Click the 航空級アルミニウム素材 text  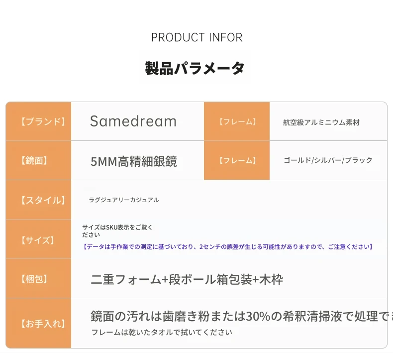[321, 122]
